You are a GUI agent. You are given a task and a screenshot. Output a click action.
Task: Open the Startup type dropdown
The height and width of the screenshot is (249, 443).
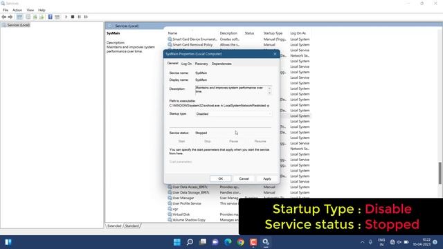point(233,113)
